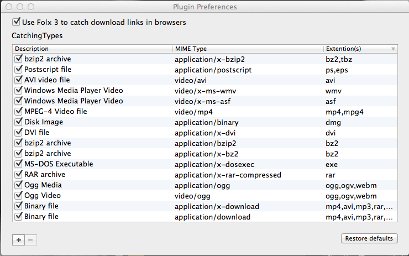Select the video/mp4 MIME type cell
The width and height of the screenshot is (409, 256).
(196, 112)
